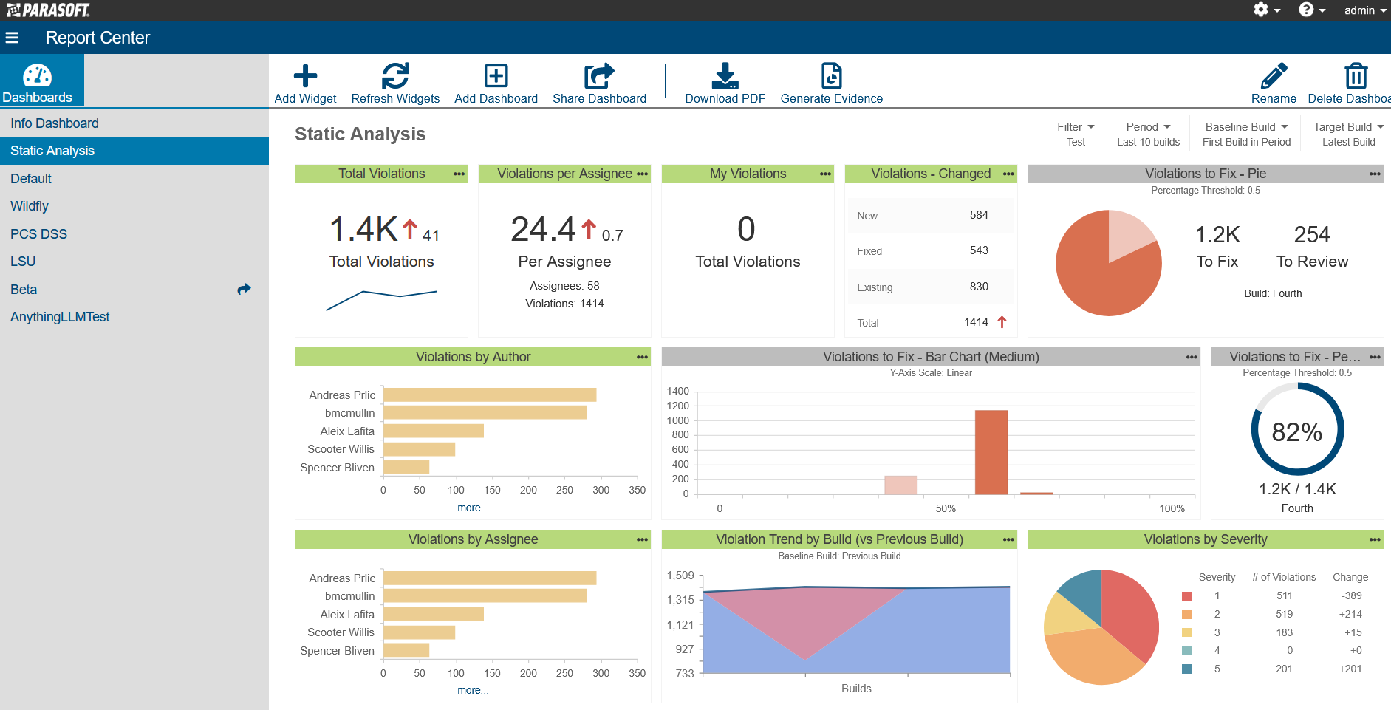1391x710 pixels.
Task: Click more... under Violations by Author
Action: [473, 508]
